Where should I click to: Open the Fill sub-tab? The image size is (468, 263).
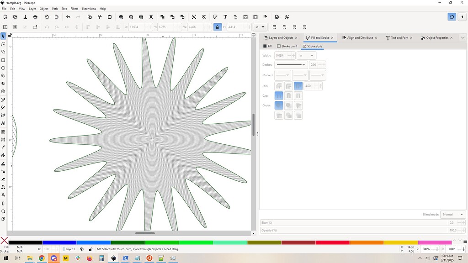coord(267,46)
